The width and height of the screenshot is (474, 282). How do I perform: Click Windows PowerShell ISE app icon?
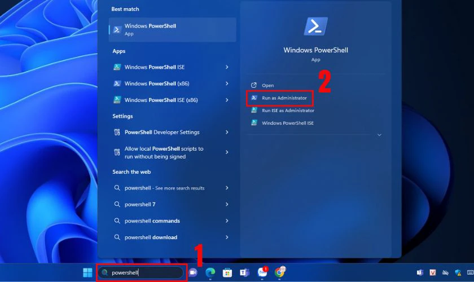pyautogui.click(x=117, y=67)
